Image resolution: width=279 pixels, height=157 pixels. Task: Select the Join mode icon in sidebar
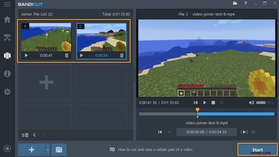(7, 56)
